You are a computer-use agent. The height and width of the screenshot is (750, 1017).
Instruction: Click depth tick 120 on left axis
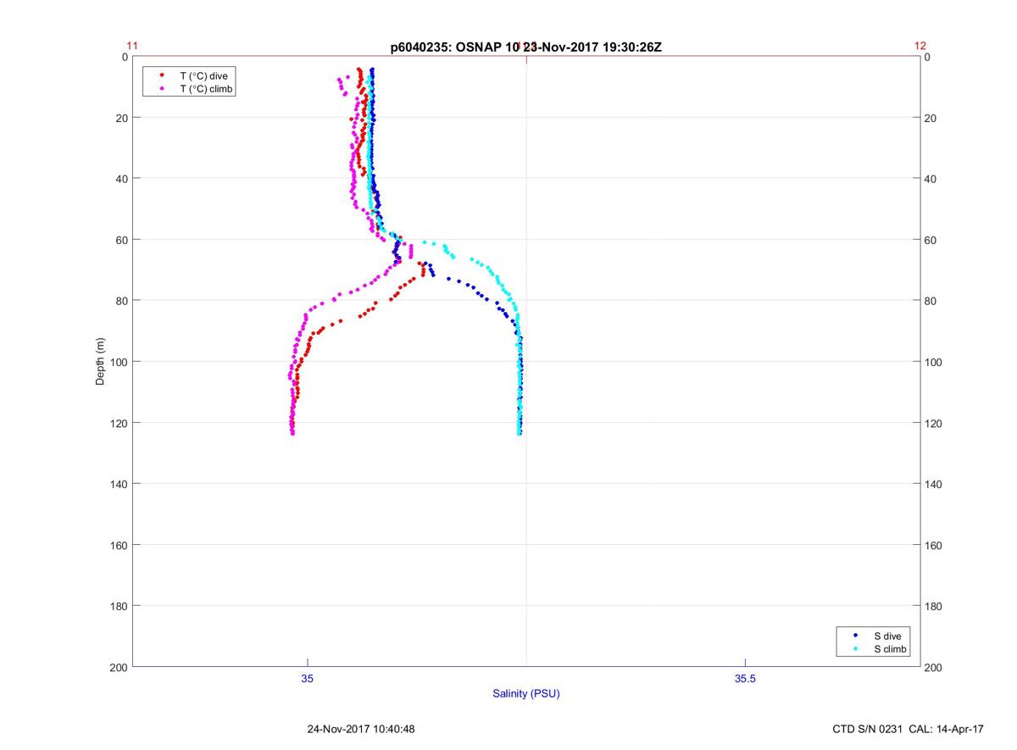(119, 423)
